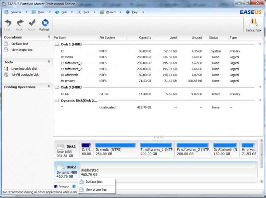The height and width of the screenshot is (198, 266).
Task: Select the C: partition block in disk map
Action: click(86, 150)
